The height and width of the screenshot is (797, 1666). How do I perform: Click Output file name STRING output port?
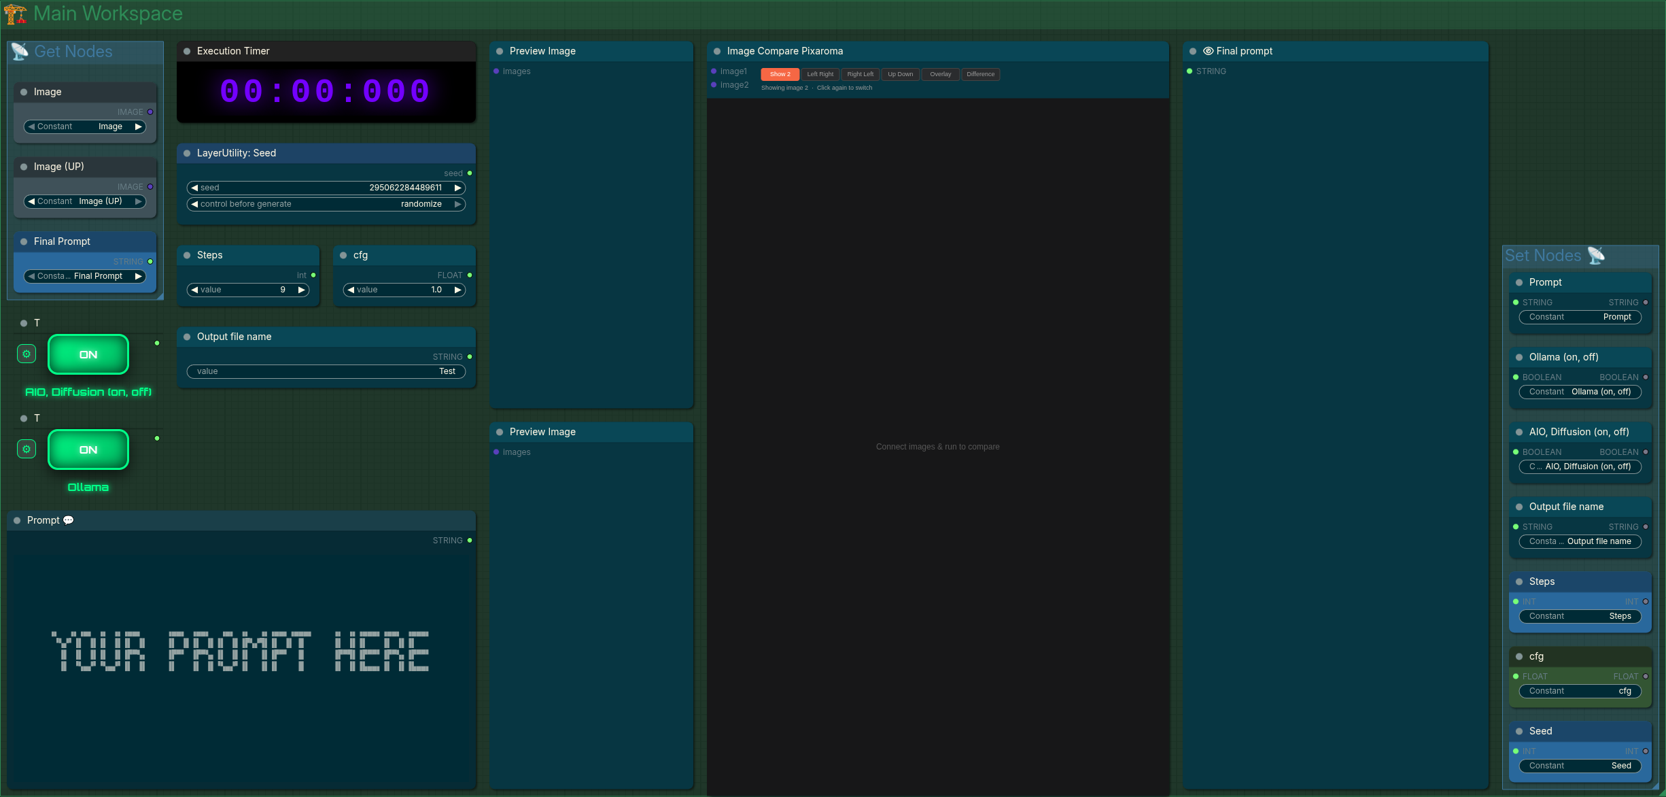[x=470, y=357]
